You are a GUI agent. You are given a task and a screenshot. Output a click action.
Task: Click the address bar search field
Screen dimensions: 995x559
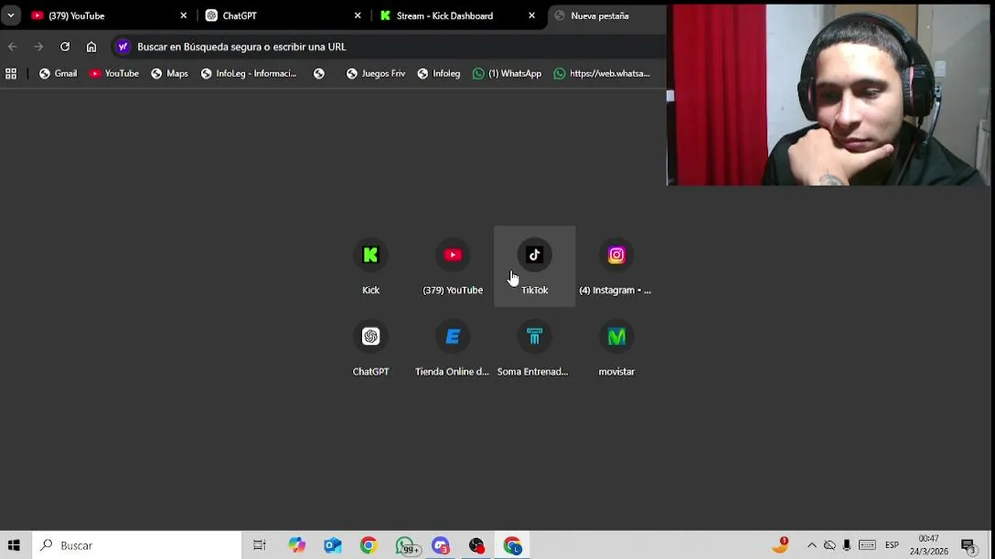pyautogui.click(x=389, y=47)
